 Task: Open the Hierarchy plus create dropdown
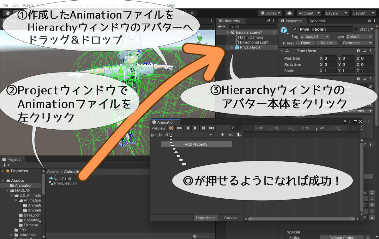[x=222, y=27]
